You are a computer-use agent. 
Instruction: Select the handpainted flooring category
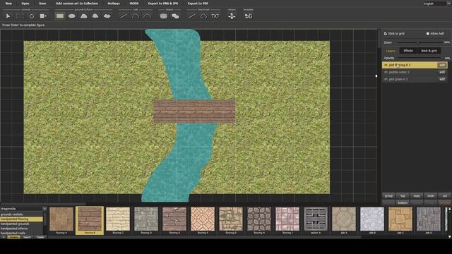coord(21,219)
